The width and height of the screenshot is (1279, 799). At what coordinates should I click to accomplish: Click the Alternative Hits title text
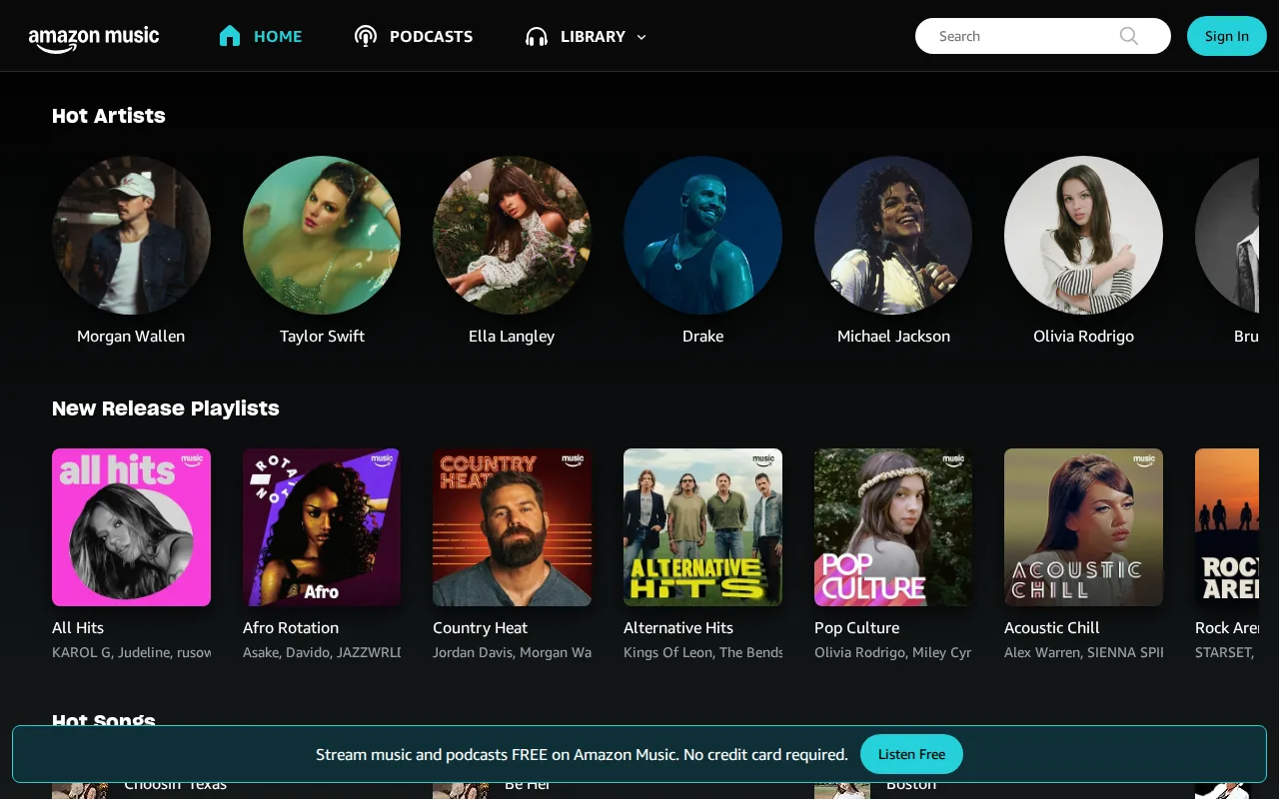pyautogui.click(x=678, y=627)
